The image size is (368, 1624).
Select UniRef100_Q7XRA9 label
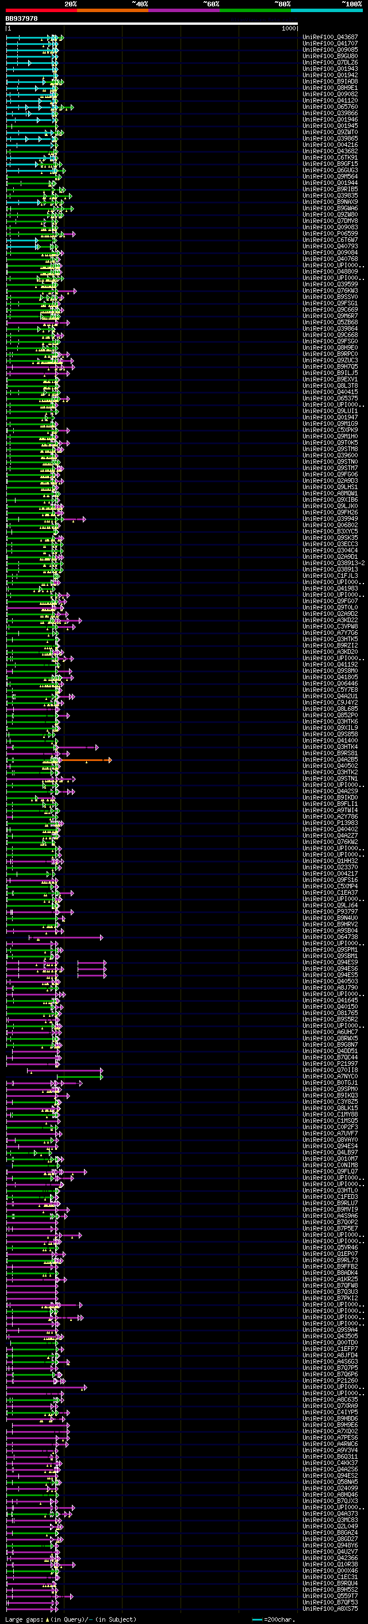point(330,1406)
